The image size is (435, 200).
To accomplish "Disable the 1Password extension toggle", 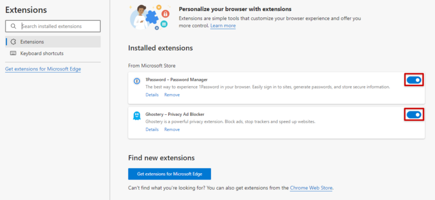I will [413, 79].
